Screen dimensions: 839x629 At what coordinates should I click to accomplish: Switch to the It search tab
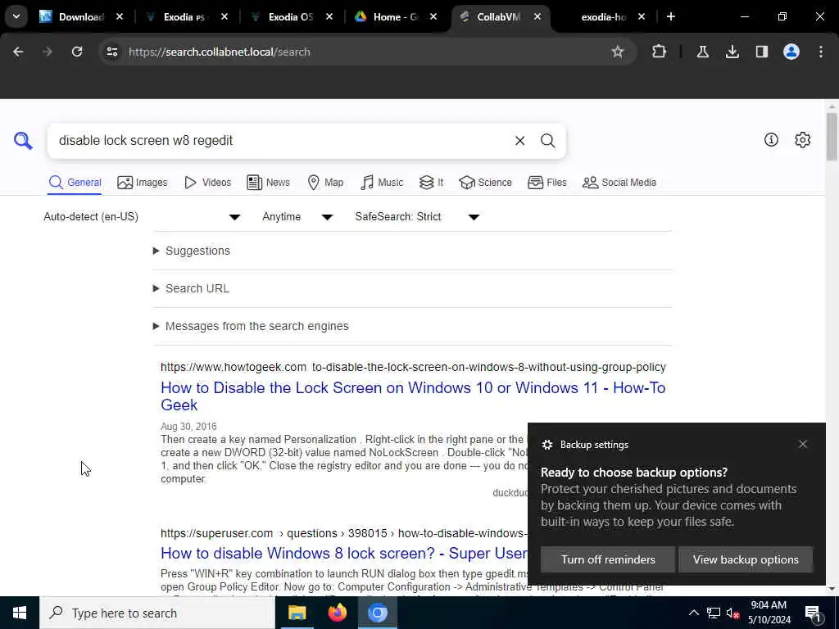[431, 183]
